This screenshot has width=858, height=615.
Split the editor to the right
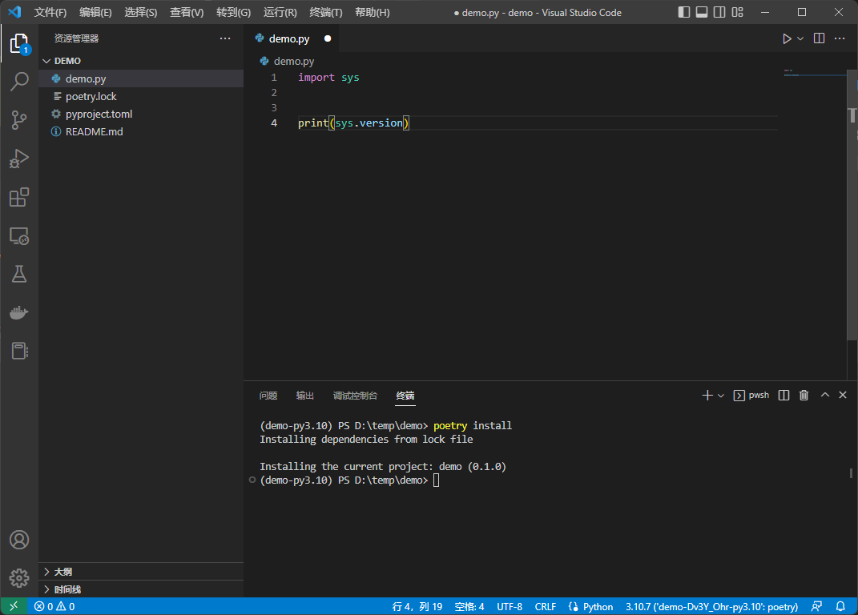pyautogui.click(x=820, y=38)
